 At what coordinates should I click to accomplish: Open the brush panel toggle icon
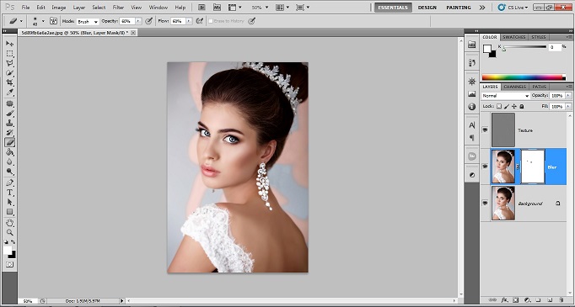coord(54,21)
